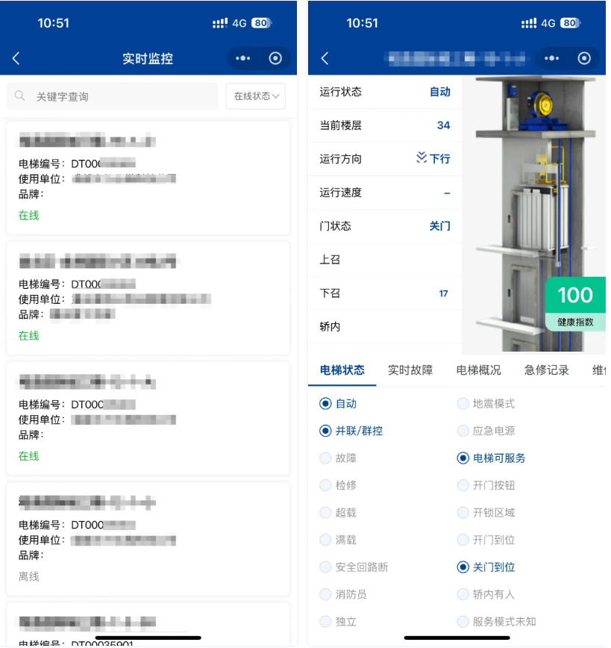611x648 pixels.
Task: Select the 并联/群控 radio option
Action: [x=325, y=431]
